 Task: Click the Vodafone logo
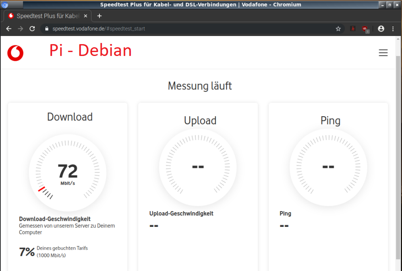[x=15, y=53]
